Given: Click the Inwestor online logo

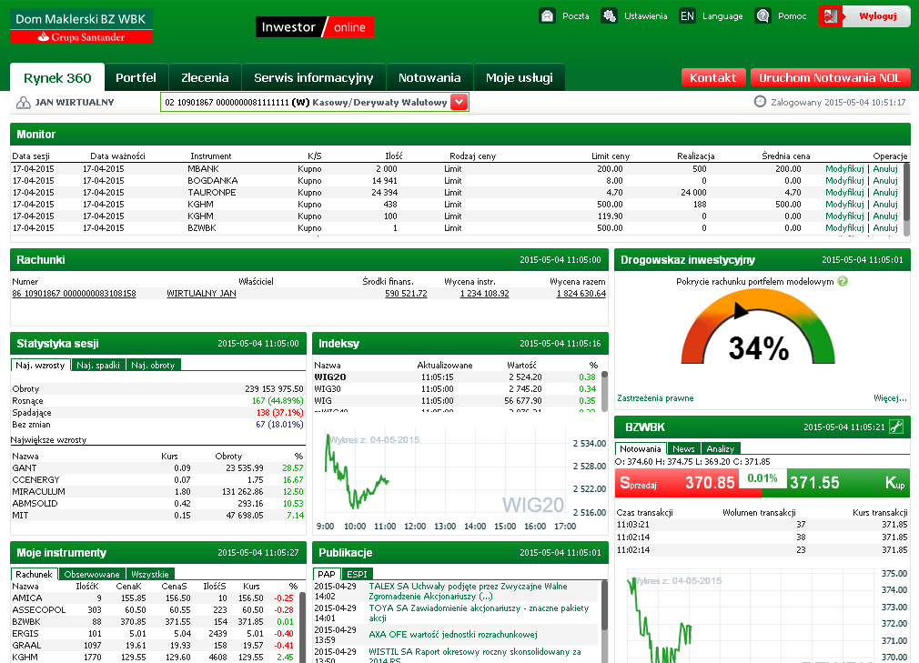Looking at the screenshot, I should click(315, 27).
